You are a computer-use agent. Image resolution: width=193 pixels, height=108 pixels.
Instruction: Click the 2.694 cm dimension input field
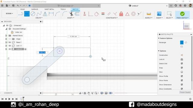click(42, 52)
